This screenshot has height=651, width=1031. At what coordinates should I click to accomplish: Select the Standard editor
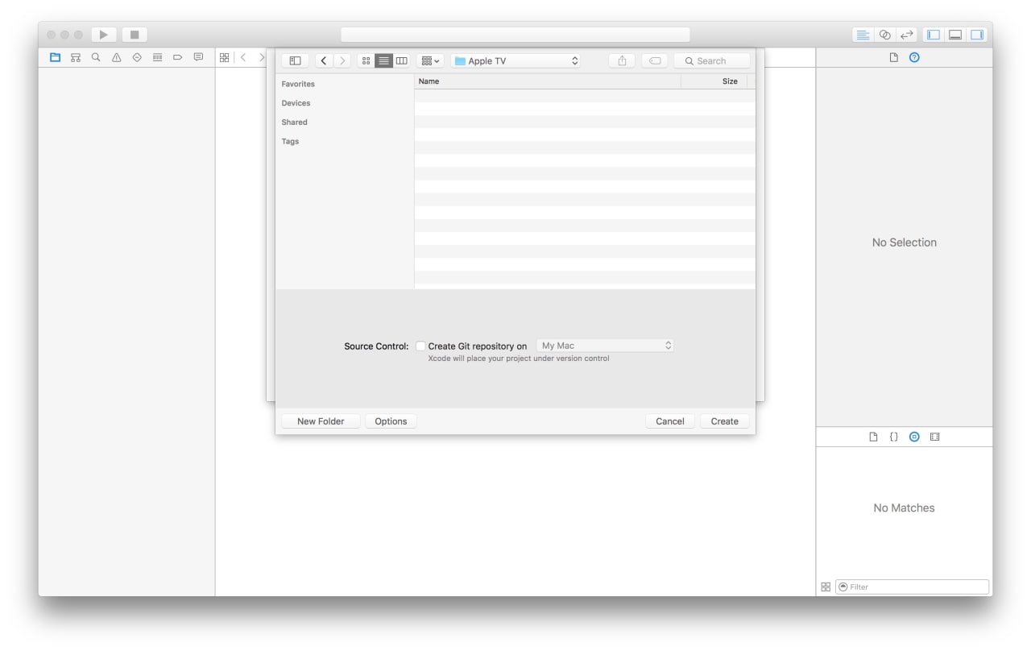[x=863, y=35]
